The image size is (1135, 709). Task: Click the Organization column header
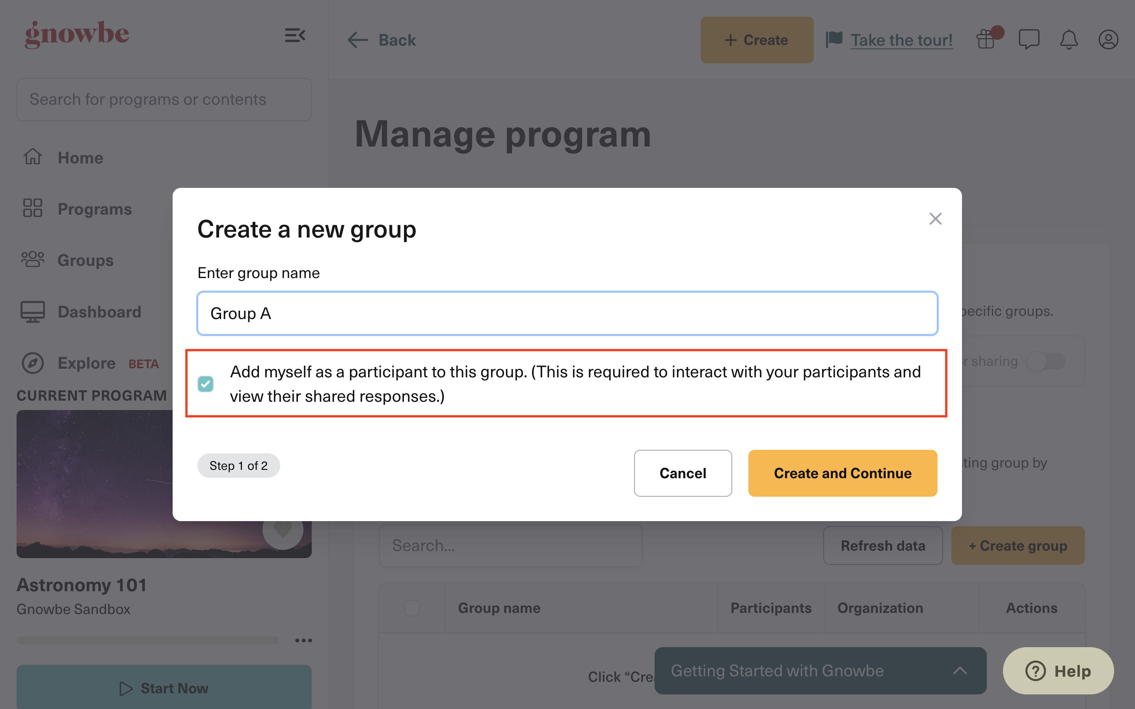880,608
